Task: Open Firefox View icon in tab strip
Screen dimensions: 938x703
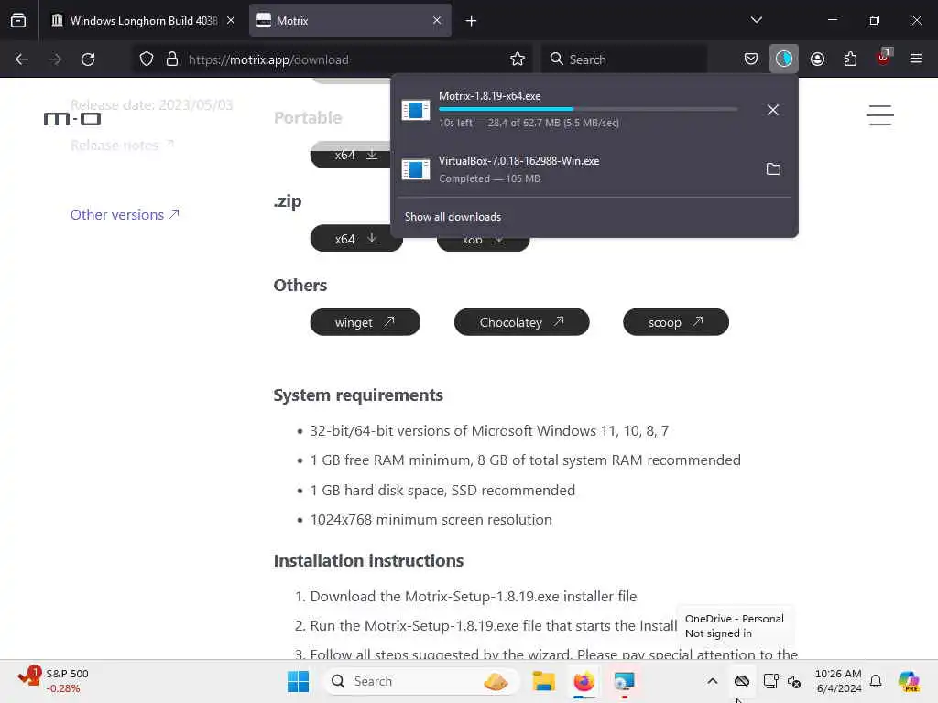Action: pyautogui.click(x=18, y=20)
